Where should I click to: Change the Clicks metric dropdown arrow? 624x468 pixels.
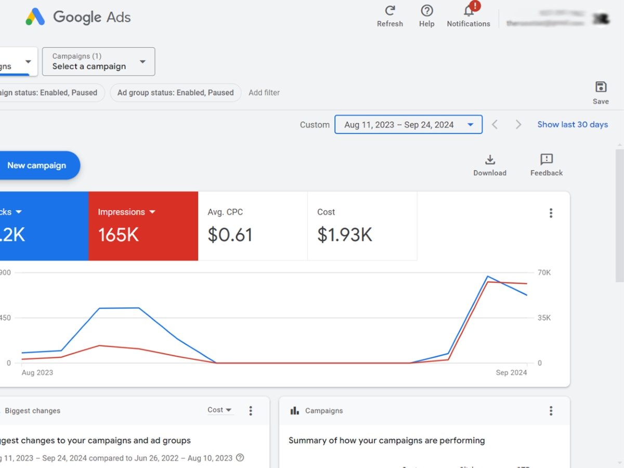[19, 212]
